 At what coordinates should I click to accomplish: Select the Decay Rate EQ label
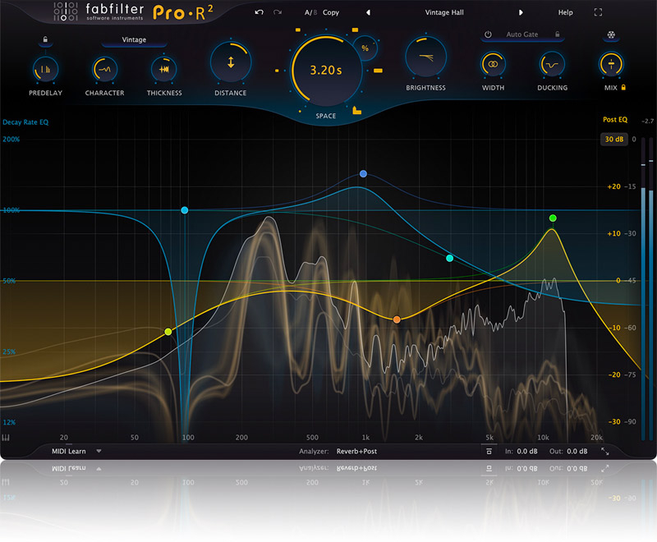(x=25, y=122)
